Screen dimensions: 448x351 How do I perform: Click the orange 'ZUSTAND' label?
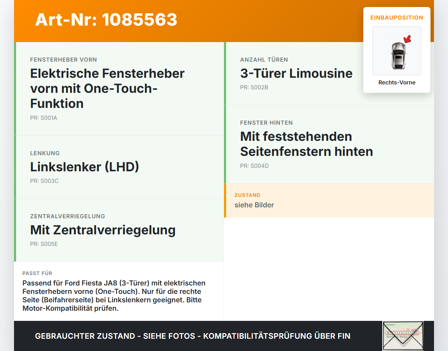[247, 195]
